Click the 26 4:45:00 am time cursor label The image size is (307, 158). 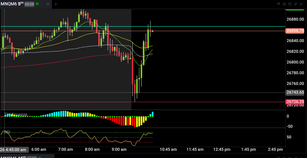(14, 150)
